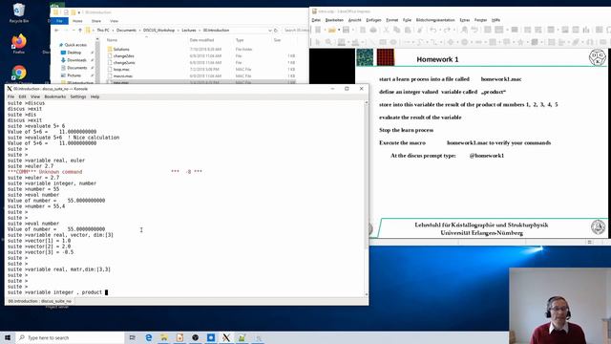The height and width of the screenshot is (344, 611).
Task: Click the Refresh button in File Explorer
Action: coord(276,31)
